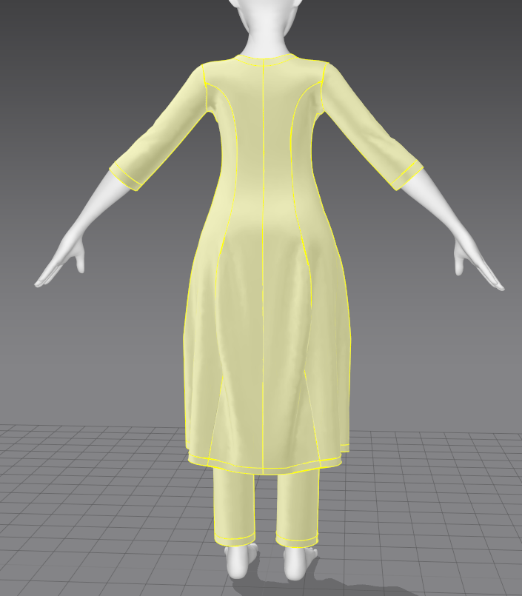Screen dimensions: 522x596
Task: Select the left trouser leg below the dress
Action: 234,506
